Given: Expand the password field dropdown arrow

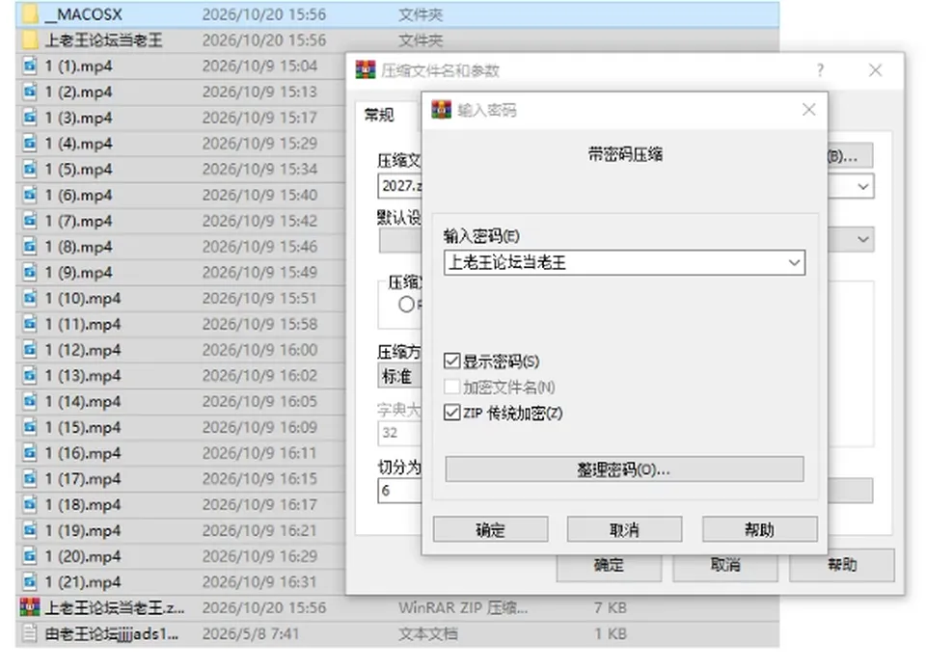Looking at the screenshot, I should (x=794, y=262).
